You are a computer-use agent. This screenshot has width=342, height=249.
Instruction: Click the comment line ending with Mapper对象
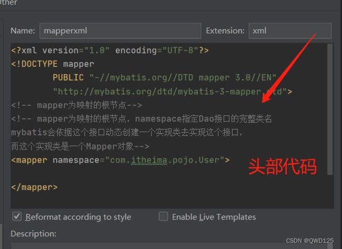(80, 146)
